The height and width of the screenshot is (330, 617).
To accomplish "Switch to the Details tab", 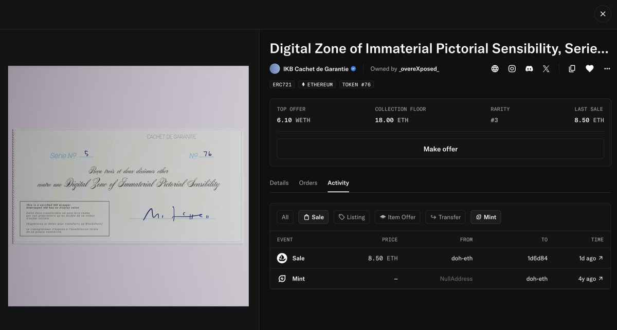I will [279, 183].
